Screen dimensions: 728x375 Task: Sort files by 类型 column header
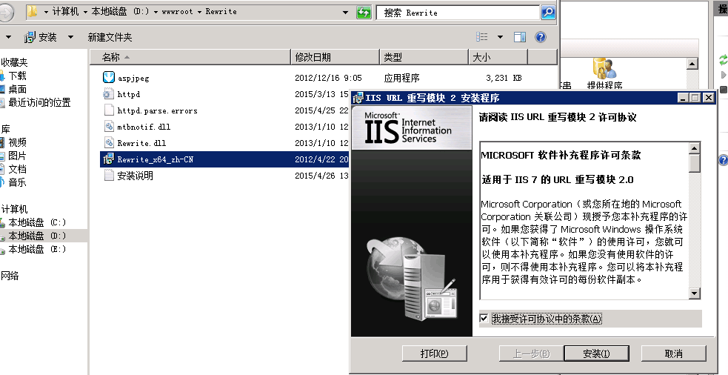424,57
